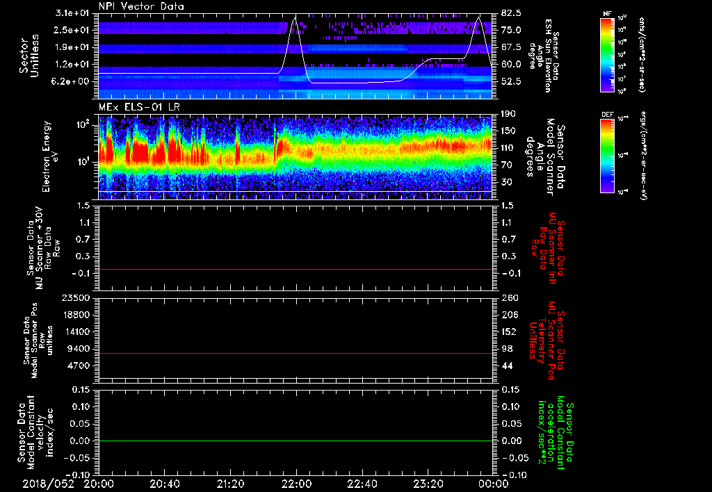Click the DEF color scale bar
The height and width of the screenshot is (492, 712).
(606, 154)
